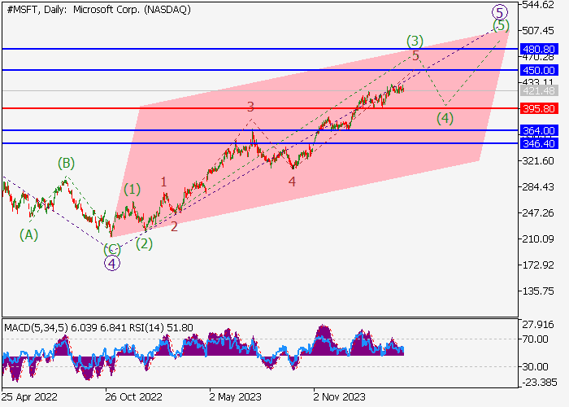569x407 pixels.
Task: Select the red horizontal line at 395.80
Action: point(260,108)
